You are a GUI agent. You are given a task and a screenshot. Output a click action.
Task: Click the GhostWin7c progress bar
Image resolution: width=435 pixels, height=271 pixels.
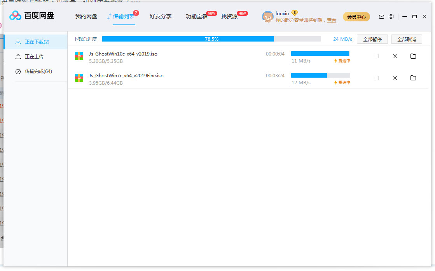point(320,75)
